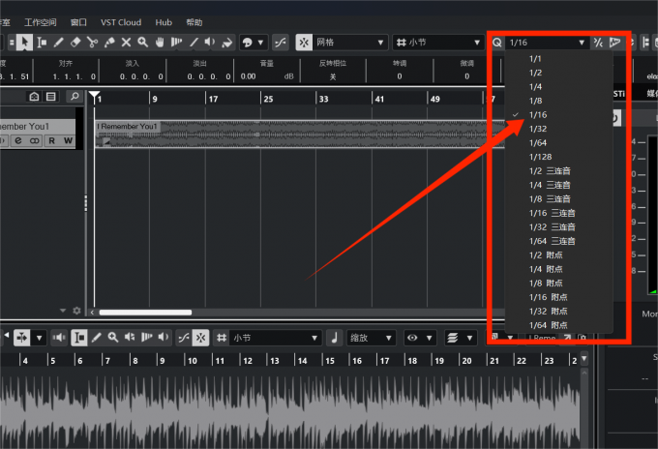This screenshot has width=658, height=449.
Task: Collapse the 1/16 quantize preset dropdown
Action: [547, 43]
